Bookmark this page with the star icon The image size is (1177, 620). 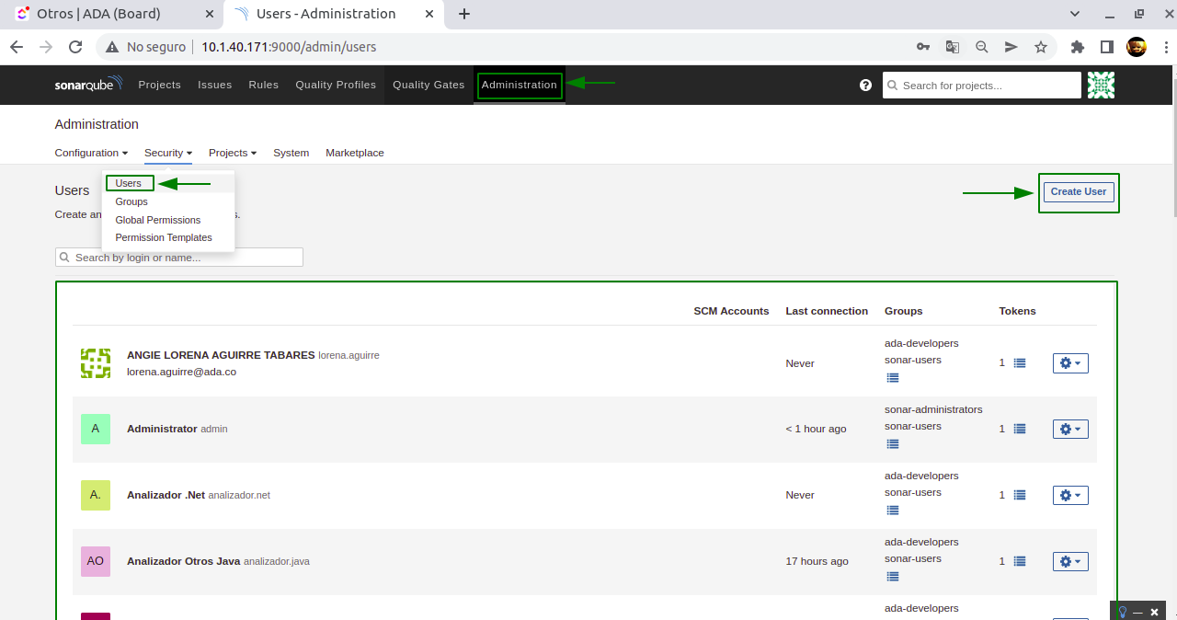[1041, 47]
